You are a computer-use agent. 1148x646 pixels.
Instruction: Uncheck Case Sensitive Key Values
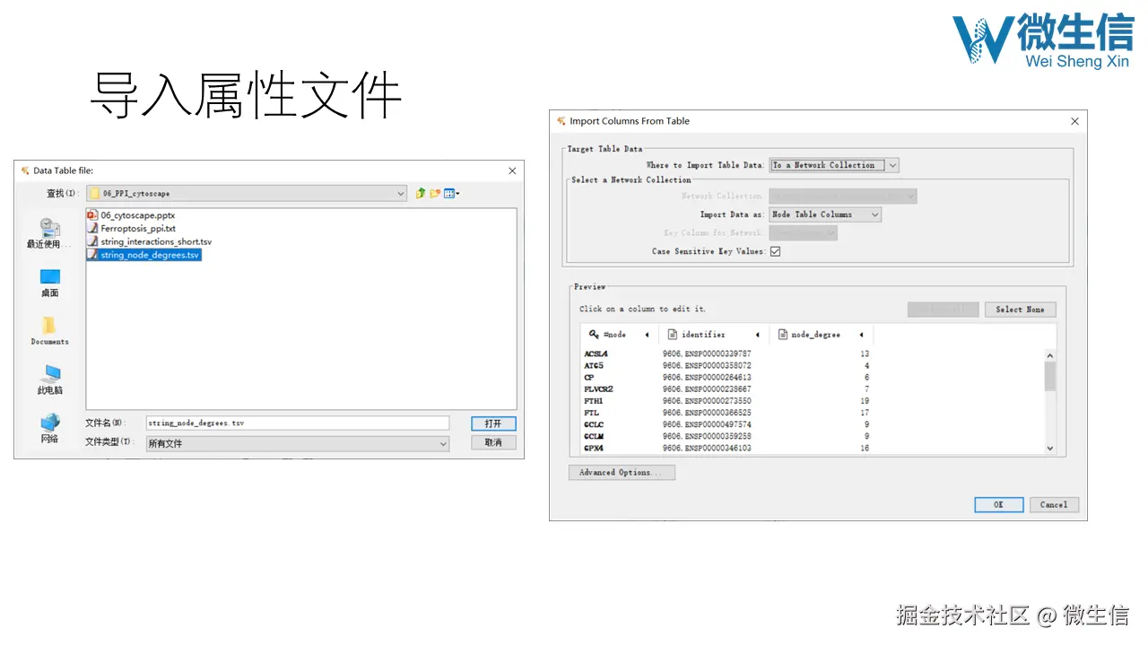(x=775, y=251)
